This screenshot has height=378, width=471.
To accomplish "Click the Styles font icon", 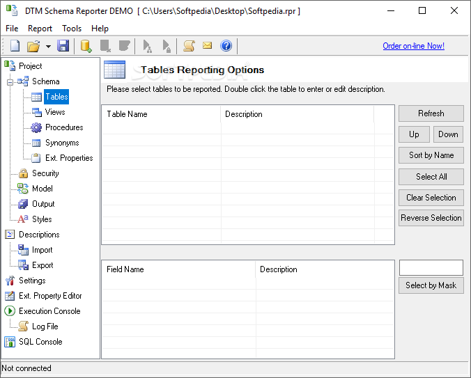I will [23, 219].
